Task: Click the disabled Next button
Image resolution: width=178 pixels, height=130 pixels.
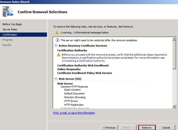Action: [128, 128]
